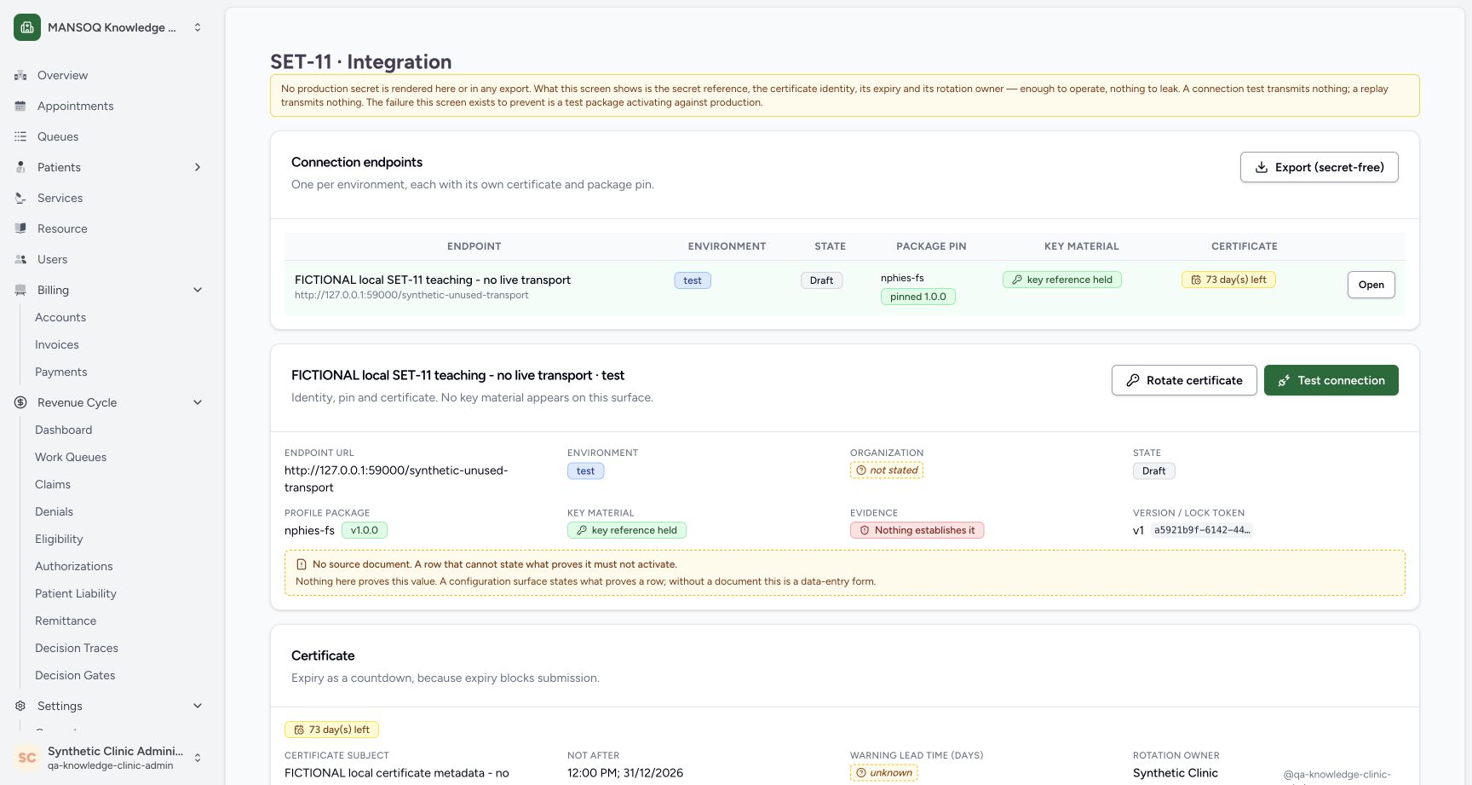Click the Overview sidebar icon
Image resolution: width=1472 pixels, height=785 pixels.
[20, 75]
